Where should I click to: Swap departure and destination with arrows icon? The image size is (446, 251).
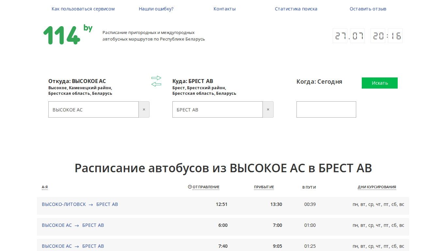[156, 81]
